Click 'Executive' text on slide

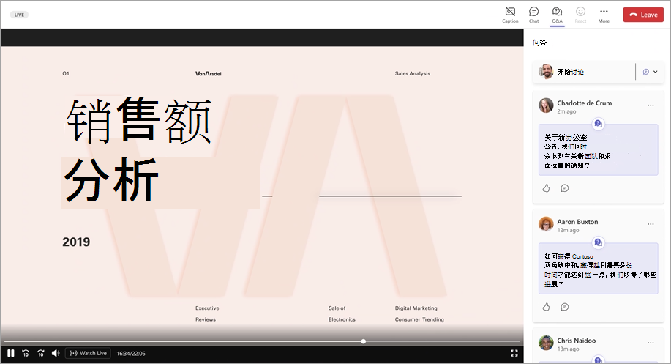(x=207, y=308)
